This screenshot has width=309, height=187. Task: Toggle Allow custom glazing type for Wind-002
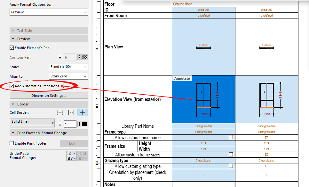pos(267,166)
